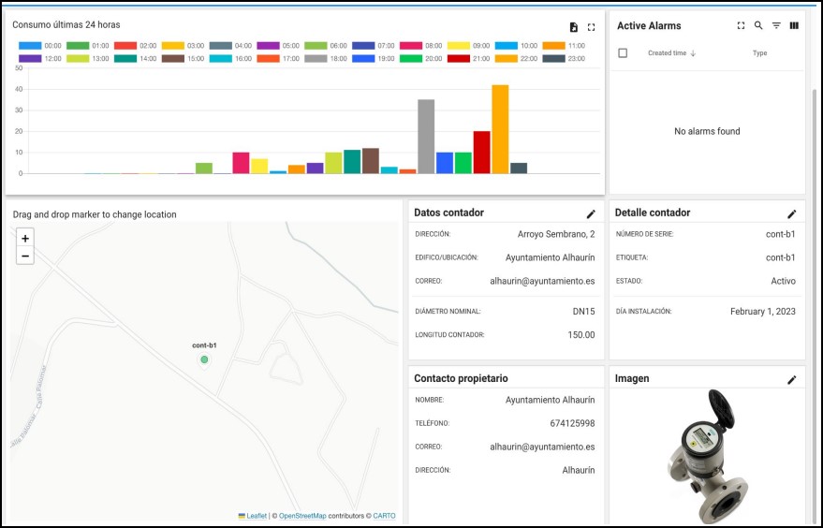Select the cont-b1 marker on the map
Screen dimensions: 823x528
[204, 359]
